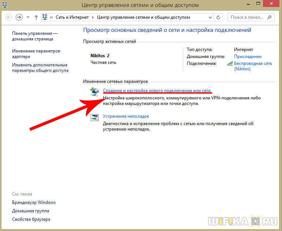Open 'Беспроводная сеть (Nikitos)' connection link
The image size is (282, 231).
pyautogui.click(x=253, y=66)
